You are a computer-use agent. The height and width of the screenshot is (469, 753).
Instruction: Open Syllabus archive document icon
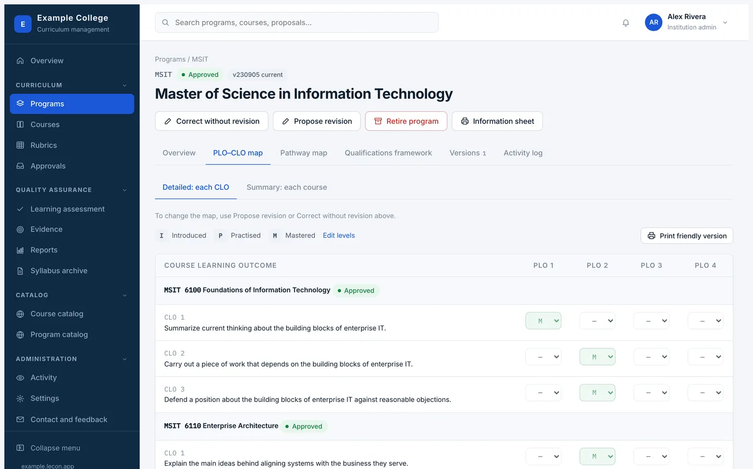[20, 271]
